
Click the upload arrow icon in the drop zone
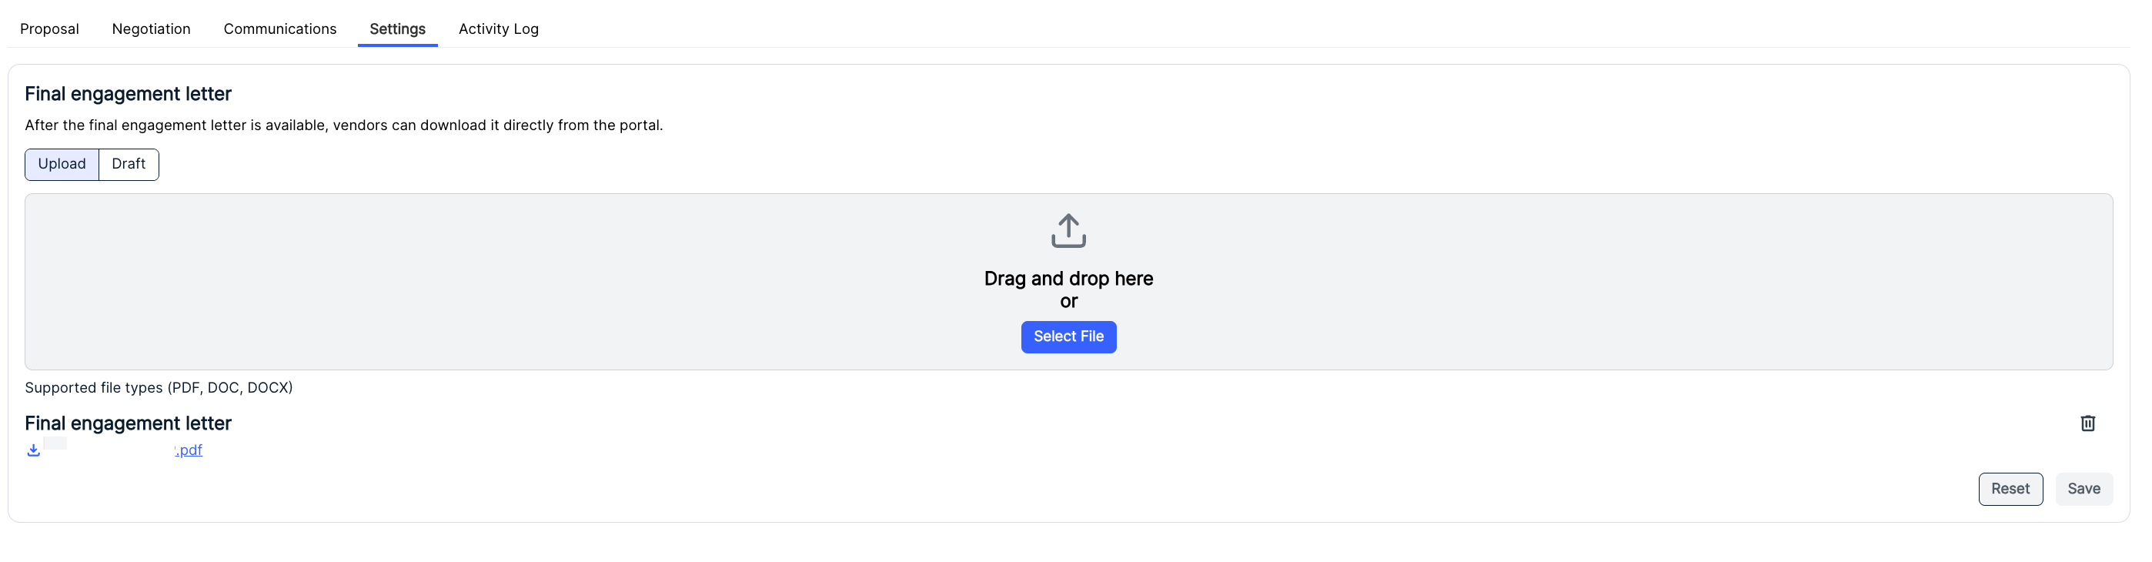coord(1068,230)
